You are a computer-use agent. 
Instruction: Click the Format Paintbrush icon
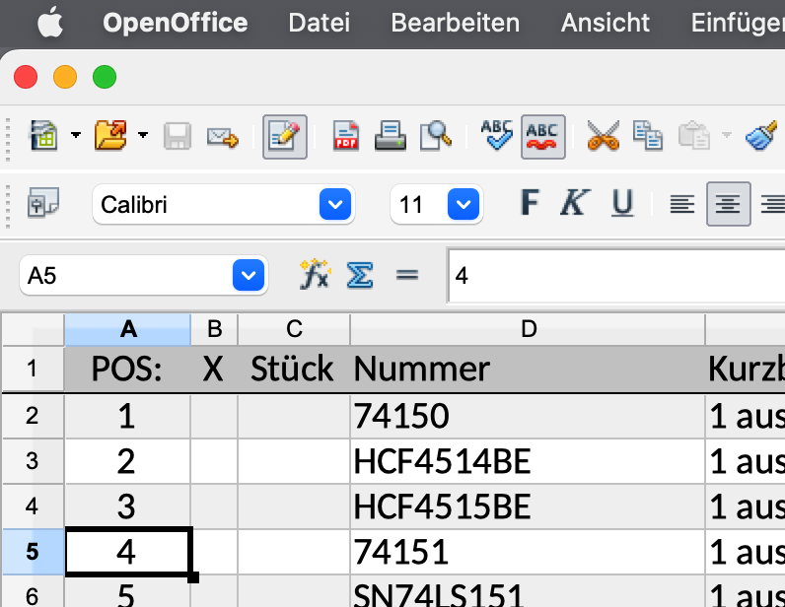(x=761, y=136)
